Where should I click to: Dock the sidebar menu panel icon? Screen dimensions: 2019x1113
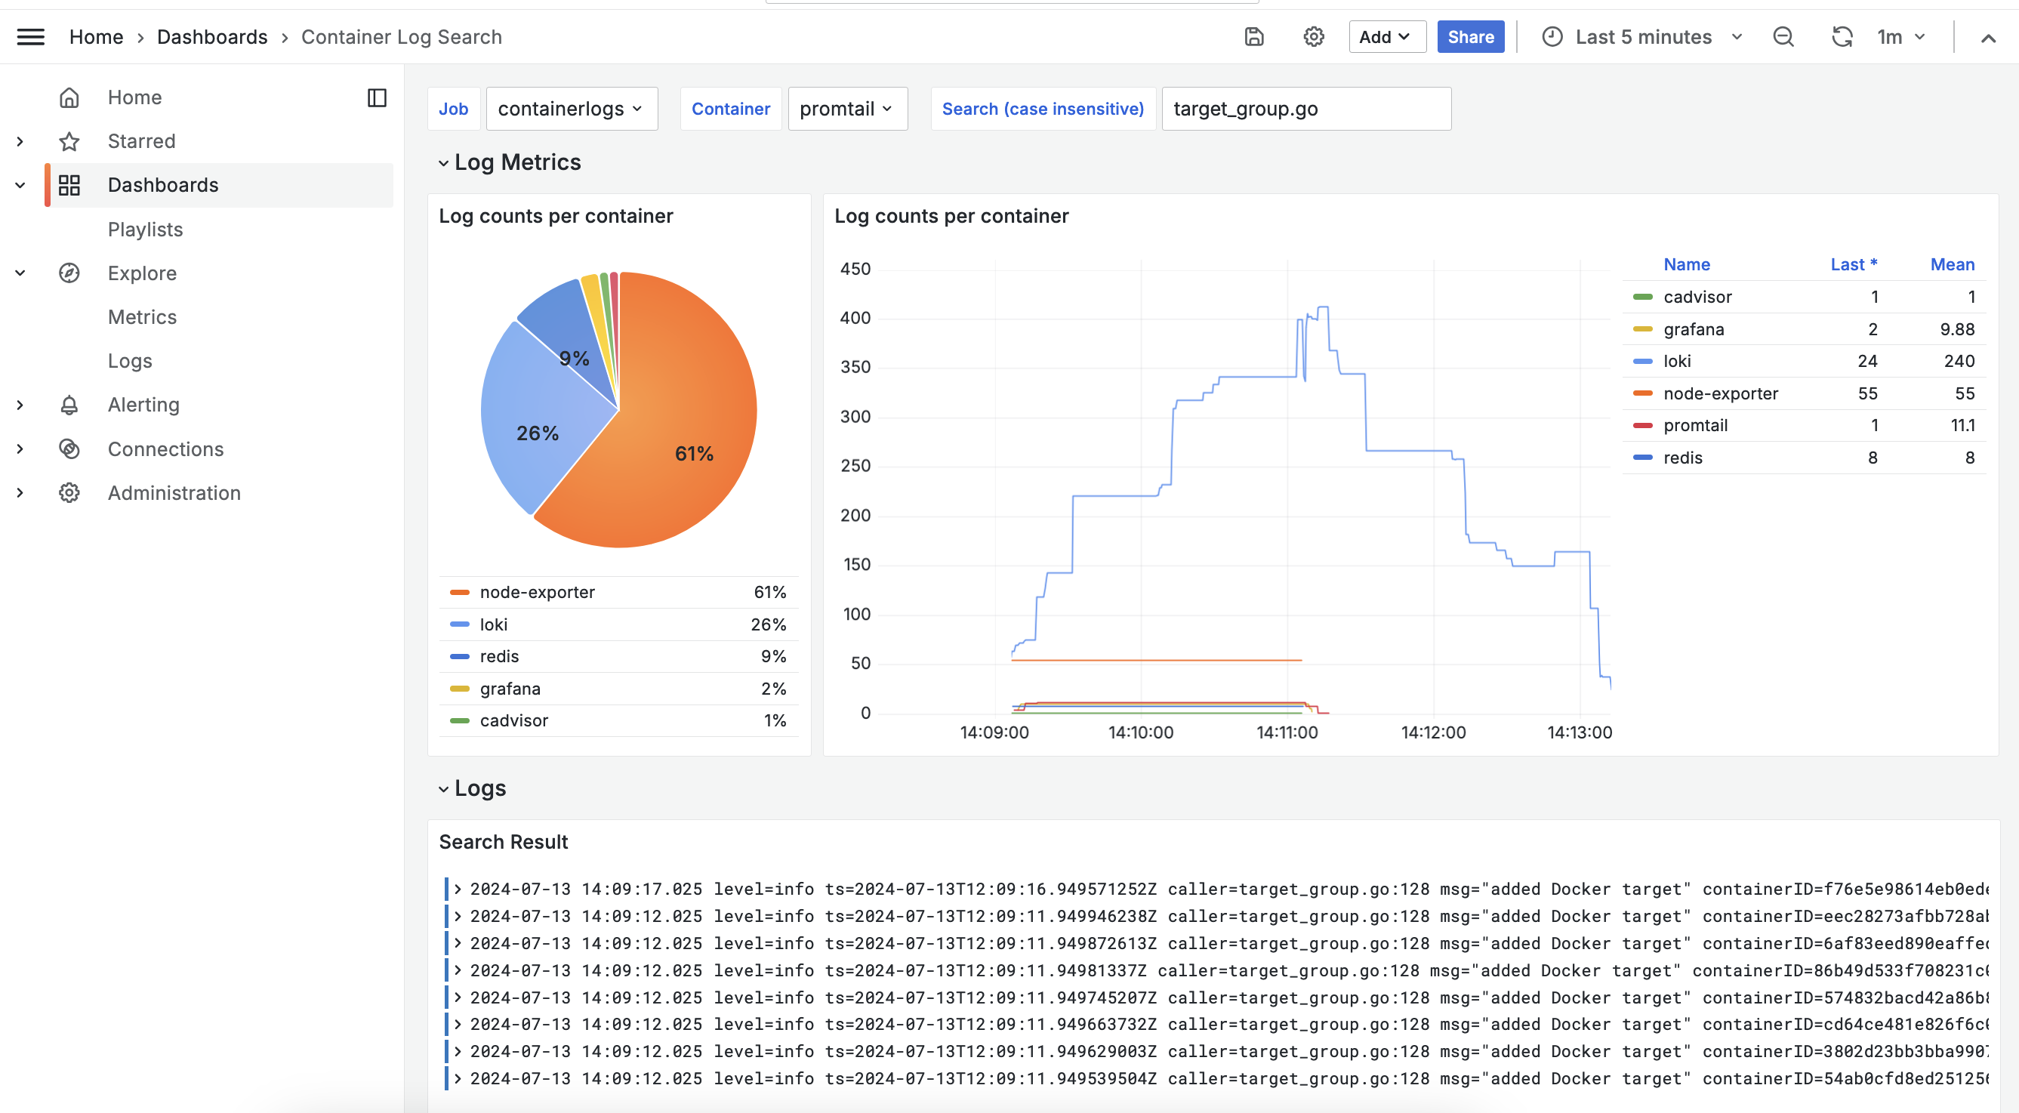pyautogui.click(x=377, y=97)
